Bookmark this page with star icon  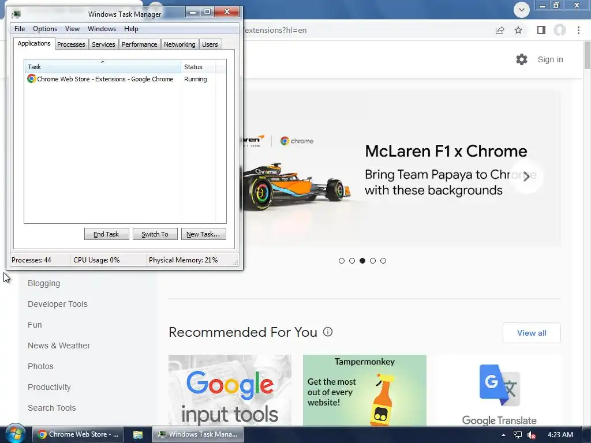518,30
